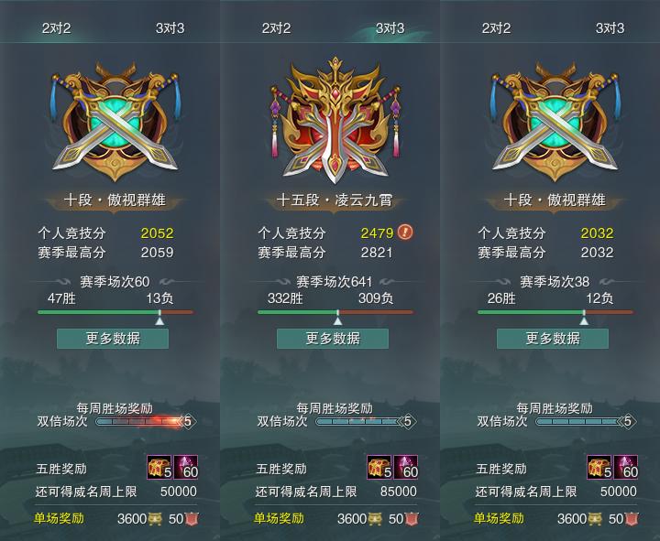Select the 3对3 tab in the right panel
The image size is (660, 541).
(x=610, y=28)
